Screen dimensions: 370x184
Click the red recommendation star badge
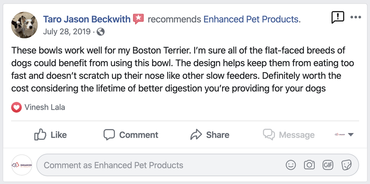click(138, 19)
